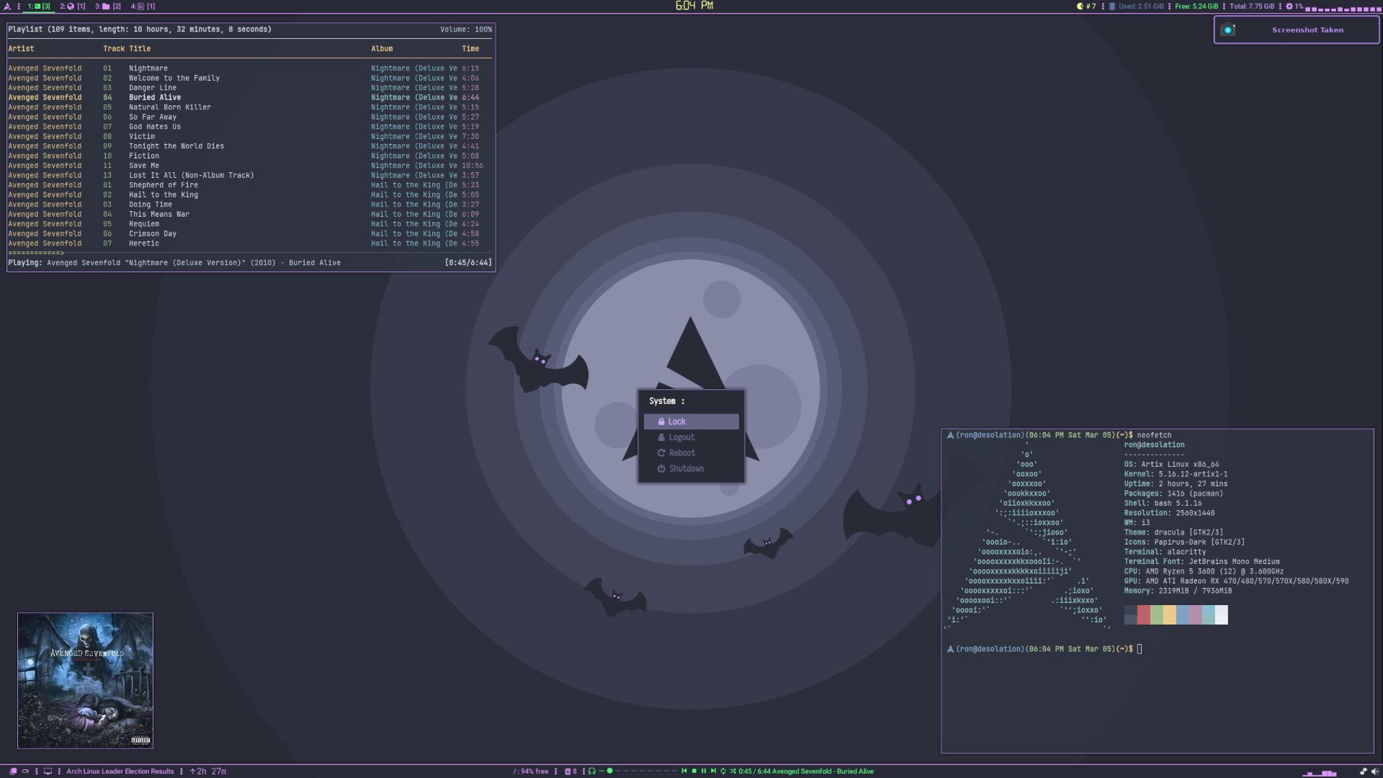Click the Artist column header in playlist

[x=21, y=49]
